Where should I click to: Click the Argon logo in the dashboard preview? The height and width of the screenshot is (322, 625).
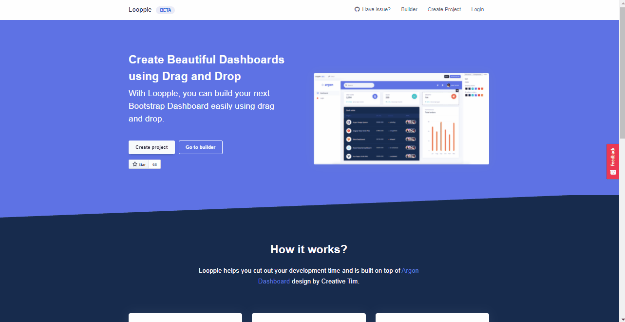tap(328, 85)
